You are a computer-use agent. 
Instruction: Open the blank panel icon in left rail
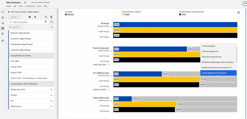coord(3,12)
